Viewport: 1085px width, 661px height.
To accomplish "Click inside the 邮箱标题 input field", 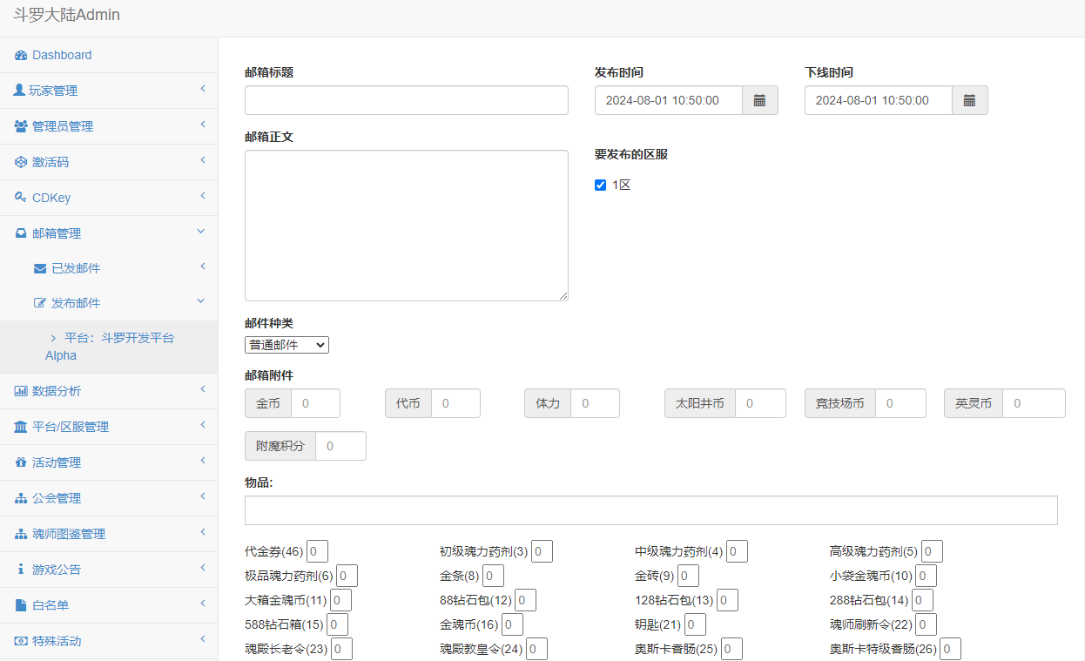I will (x=406, y=100).
